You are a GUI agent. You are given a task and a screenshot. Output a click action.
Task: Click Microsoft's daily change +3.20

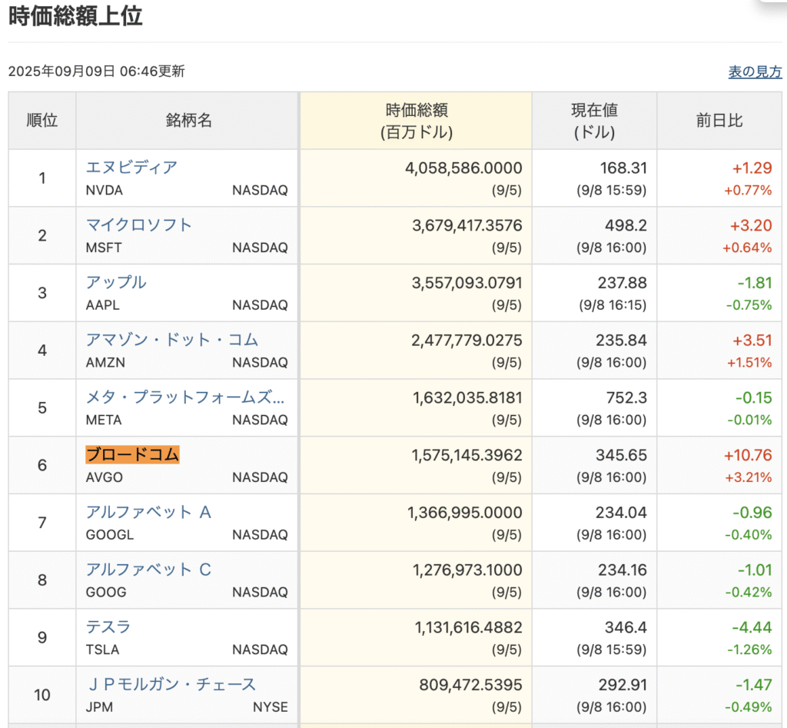pyautogui.click(x=751, y=225)
